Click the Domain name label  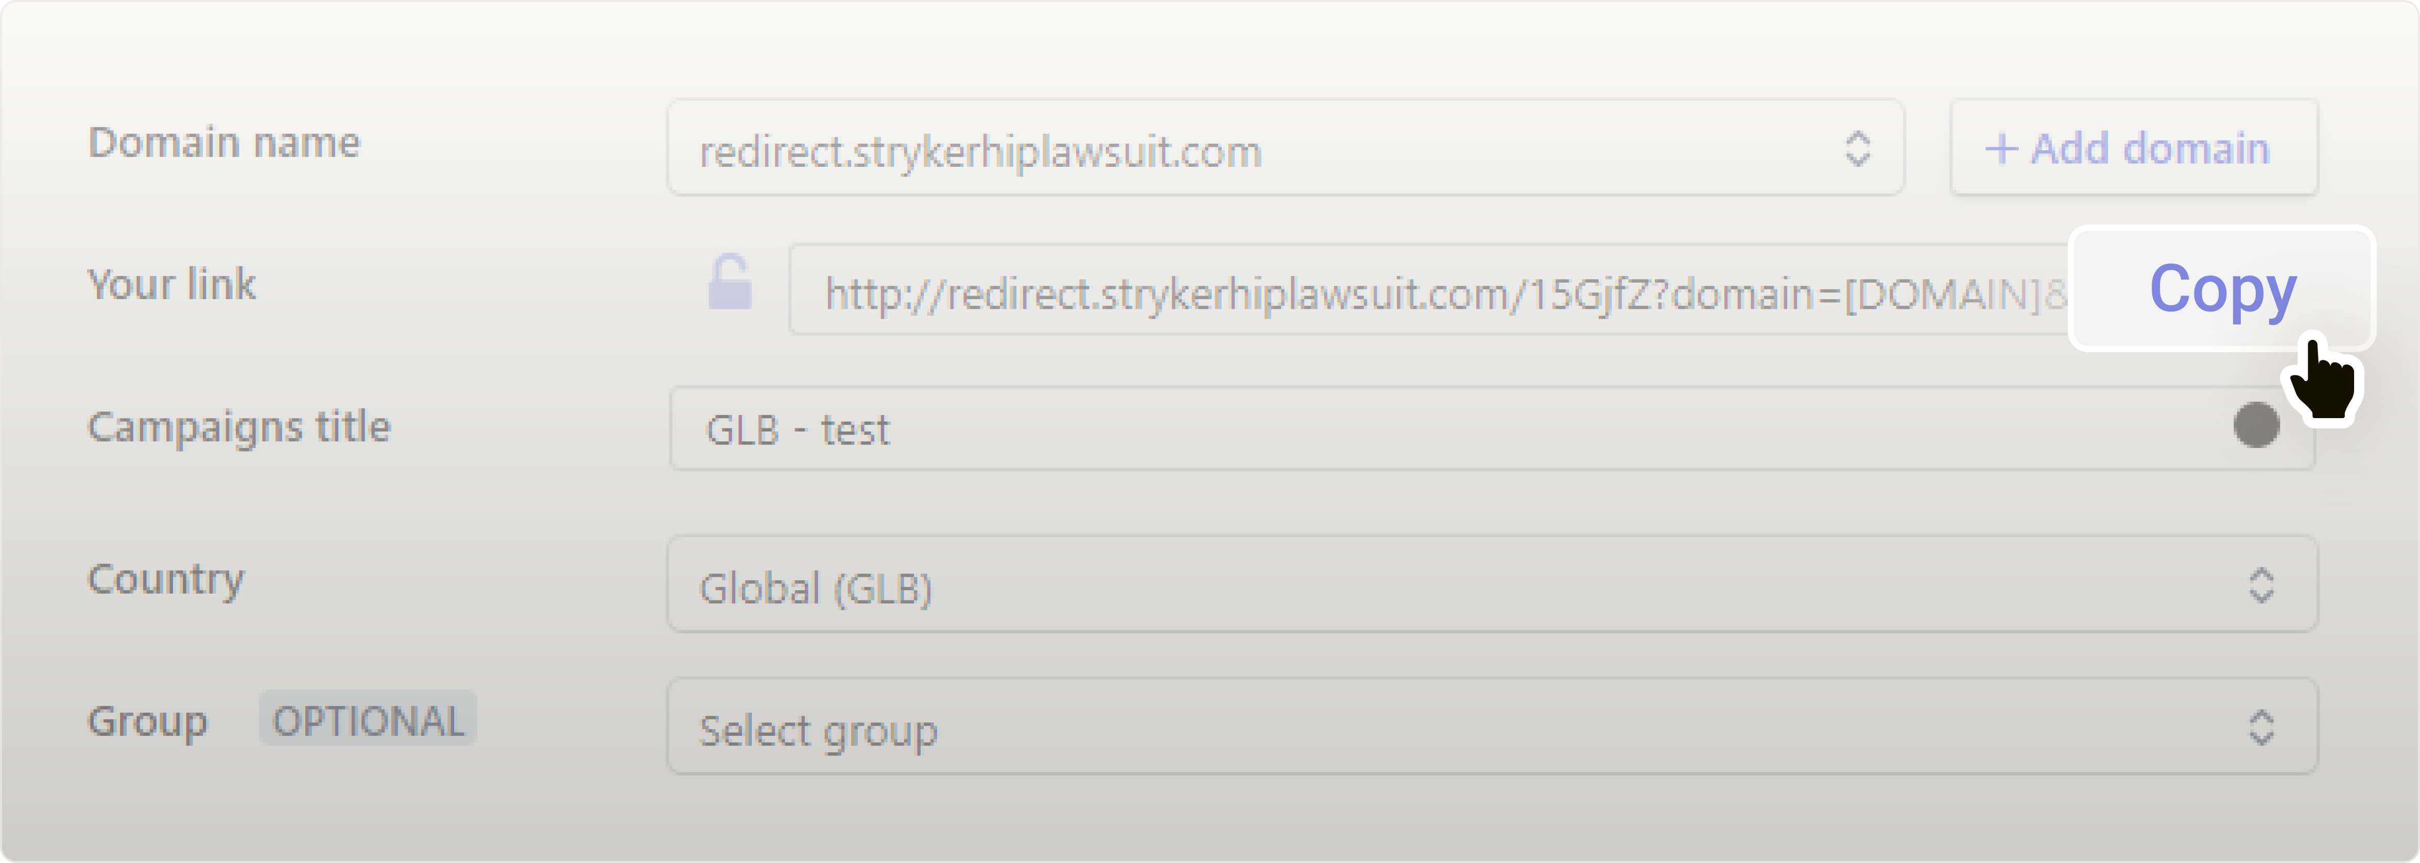click(x=223, y=143)
